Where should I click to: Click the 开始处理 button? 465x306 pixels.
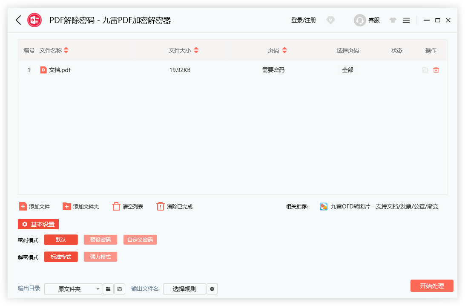click(x=432, y=286)
